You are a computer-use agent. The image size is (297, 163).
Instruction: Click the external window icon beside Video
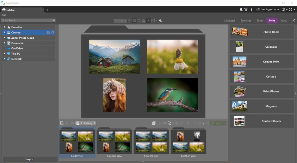pyautogui.click(x=293, y=21)
